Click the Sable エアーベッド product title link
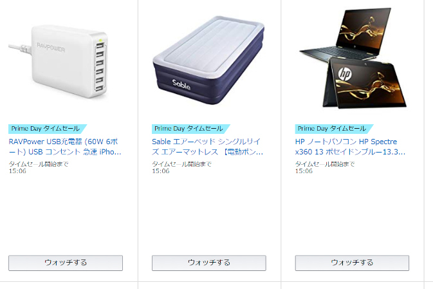Image resolution: width=433 pixels, height=289 pixels. click(207, 147)
